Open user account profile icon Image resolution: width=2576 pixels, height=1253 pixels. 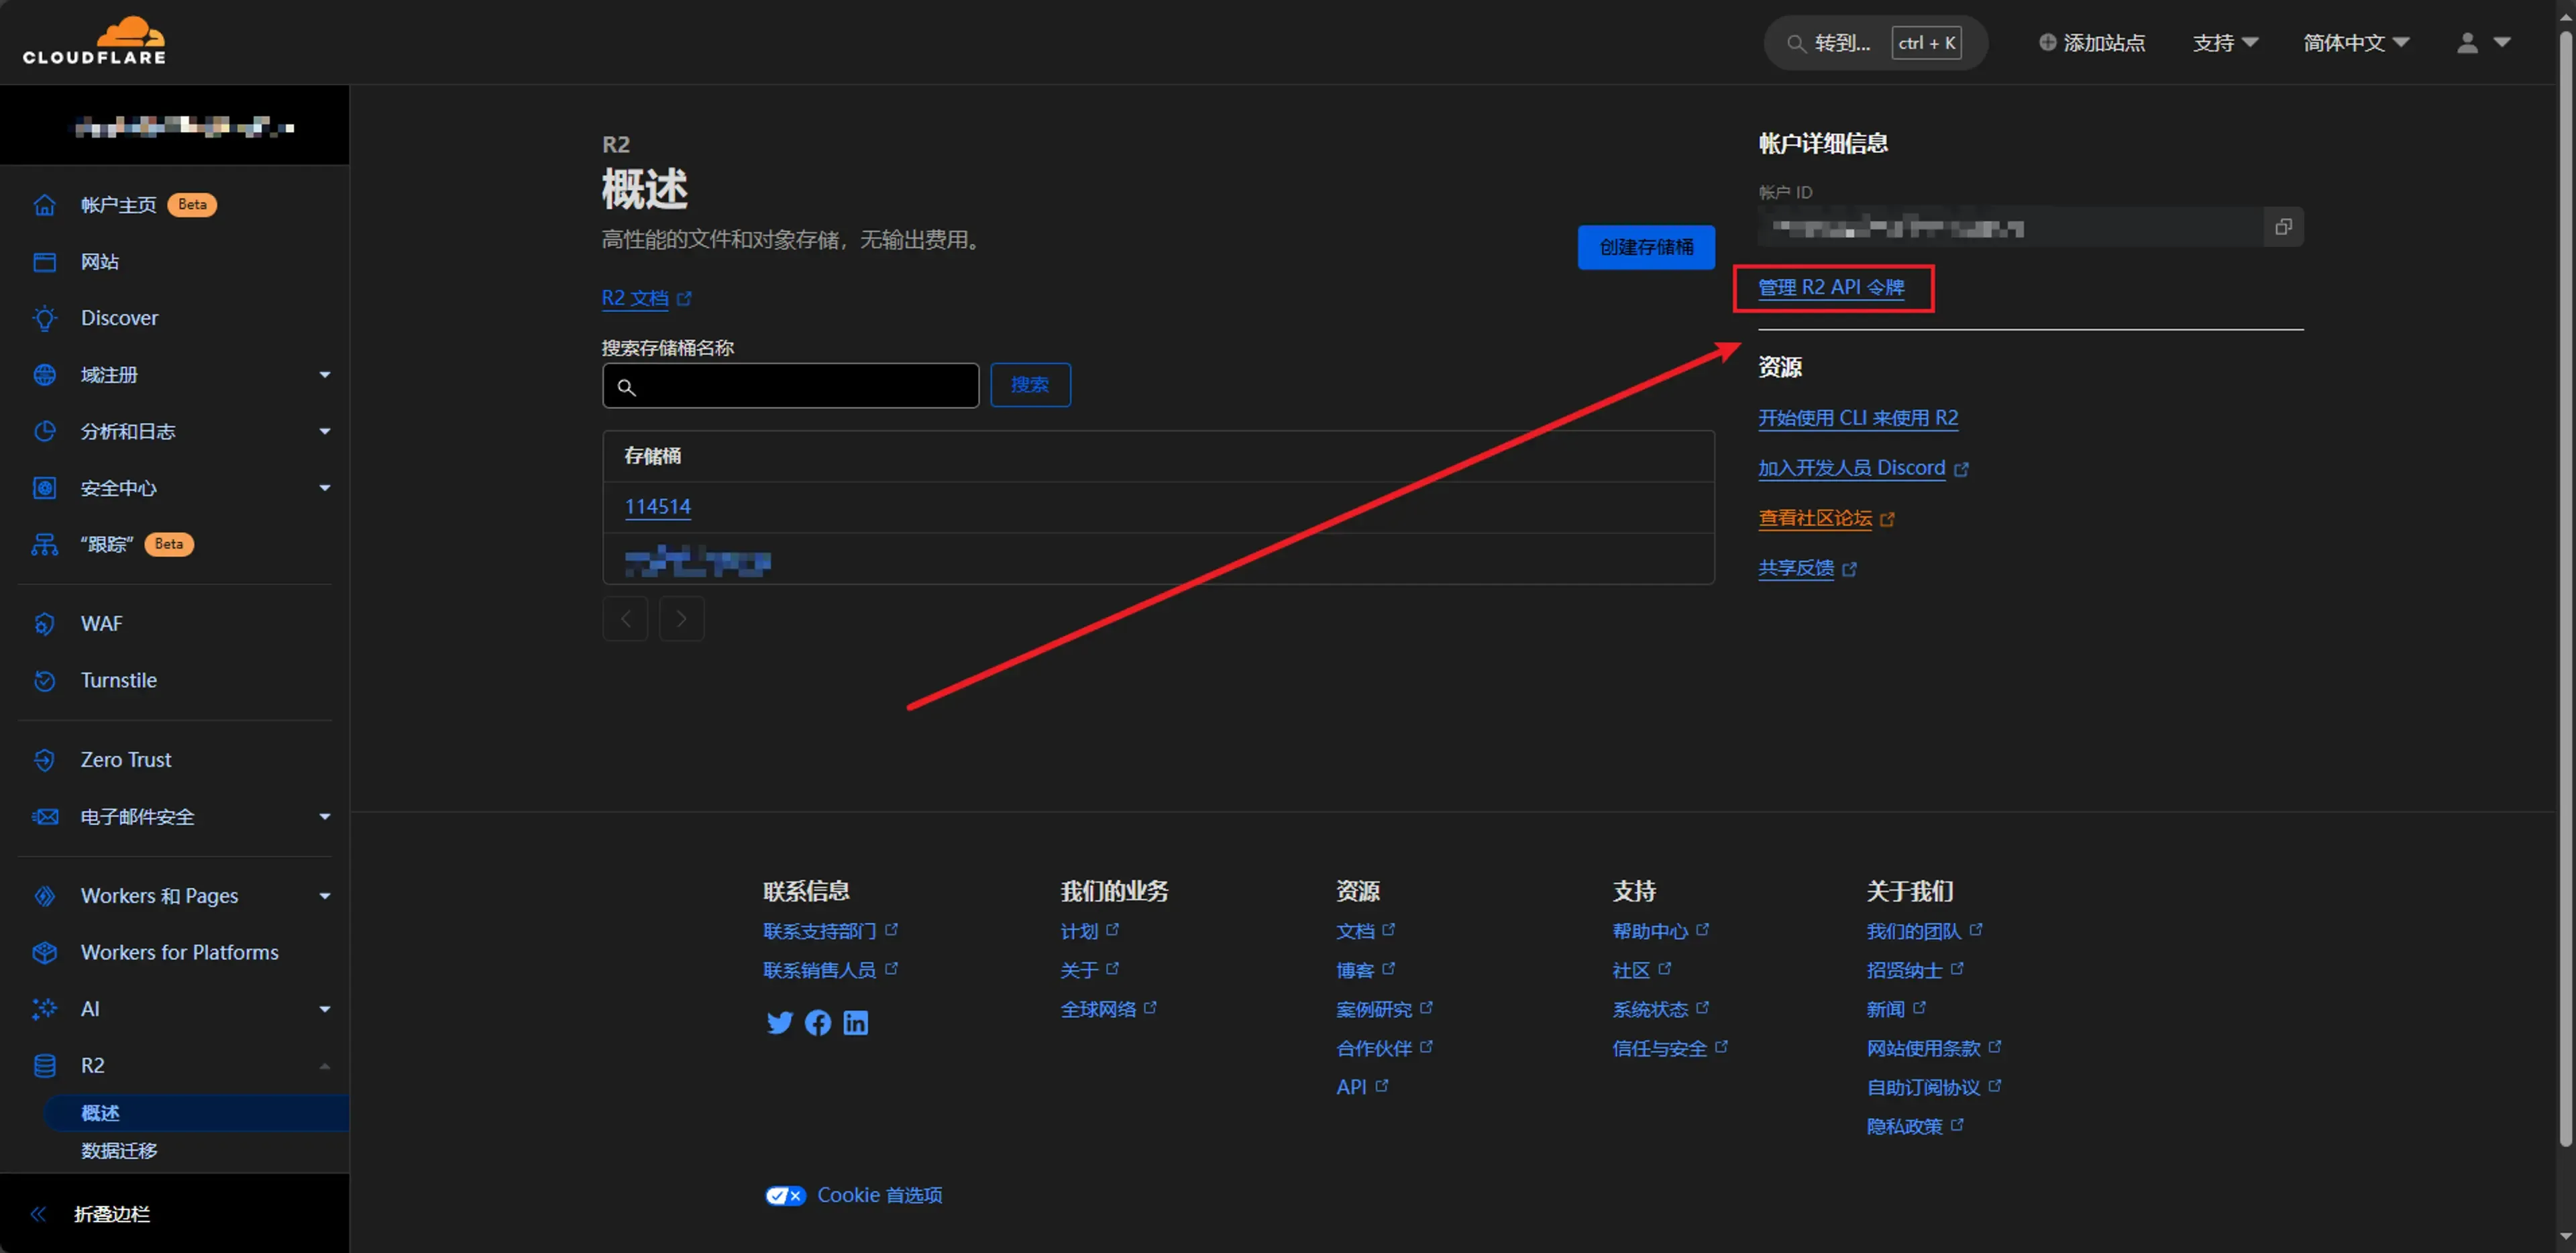[2467, 42]
